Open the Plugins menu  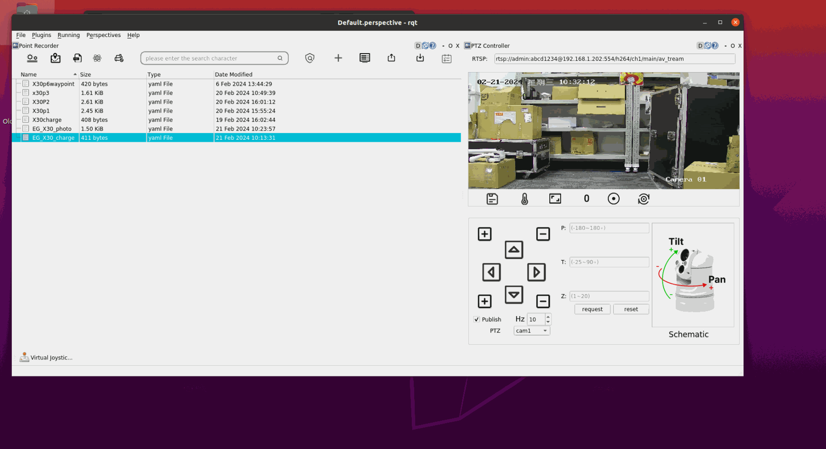point(41,35)
